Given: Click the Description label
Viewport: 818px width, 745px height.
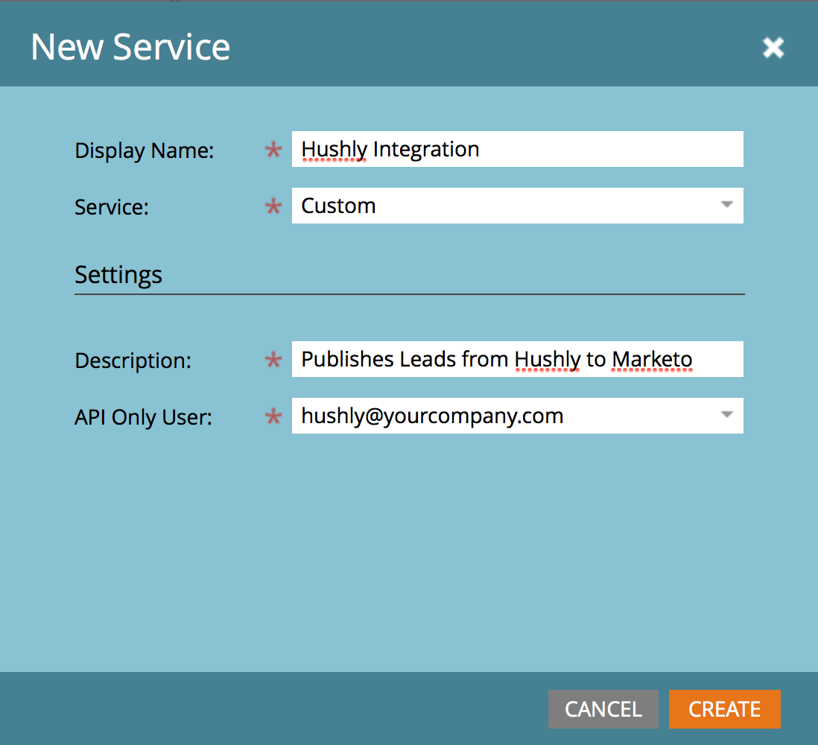Looking at the screenshot, I should click(x=133, y=361).
